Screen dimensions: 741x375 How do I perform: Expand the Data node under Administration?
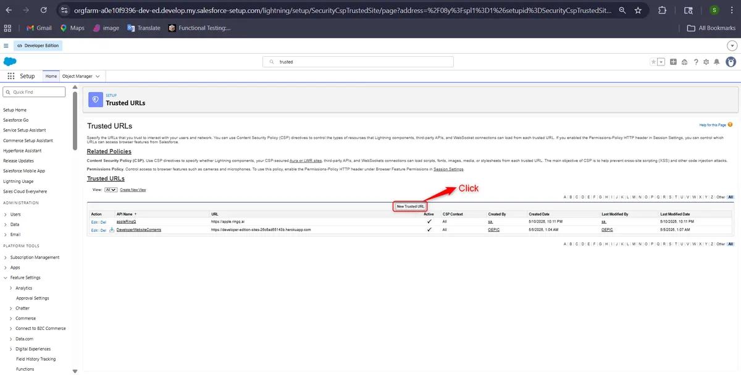pyautogui.click(x=6, y=224)
